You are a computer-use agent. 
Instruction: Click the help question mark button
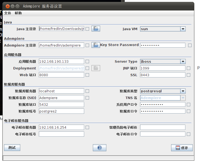pos(100,148)
